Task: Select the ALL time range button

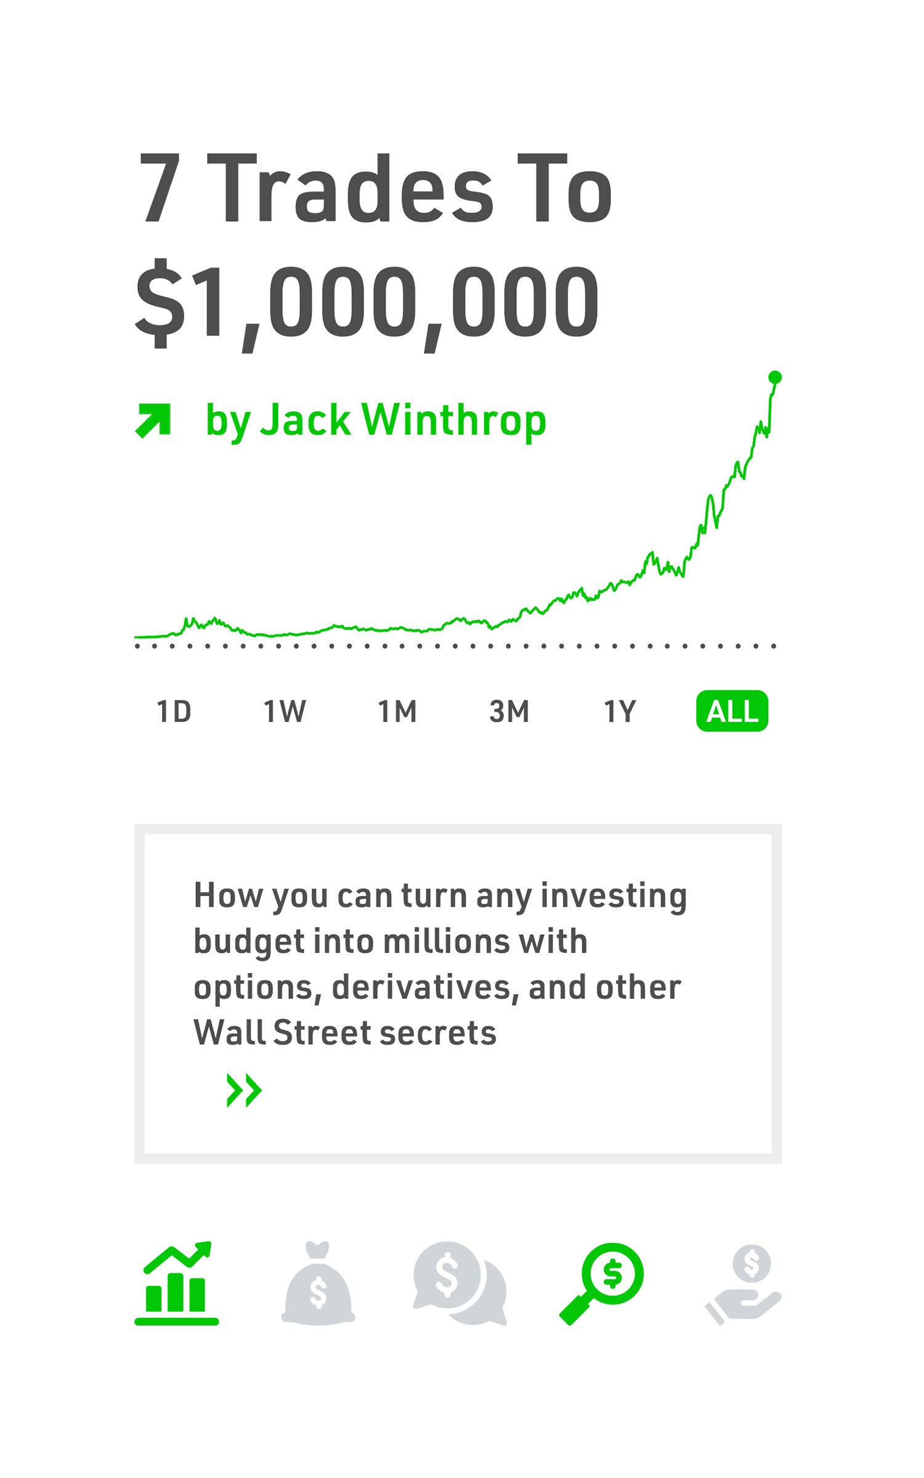Action: coord(732,711)
